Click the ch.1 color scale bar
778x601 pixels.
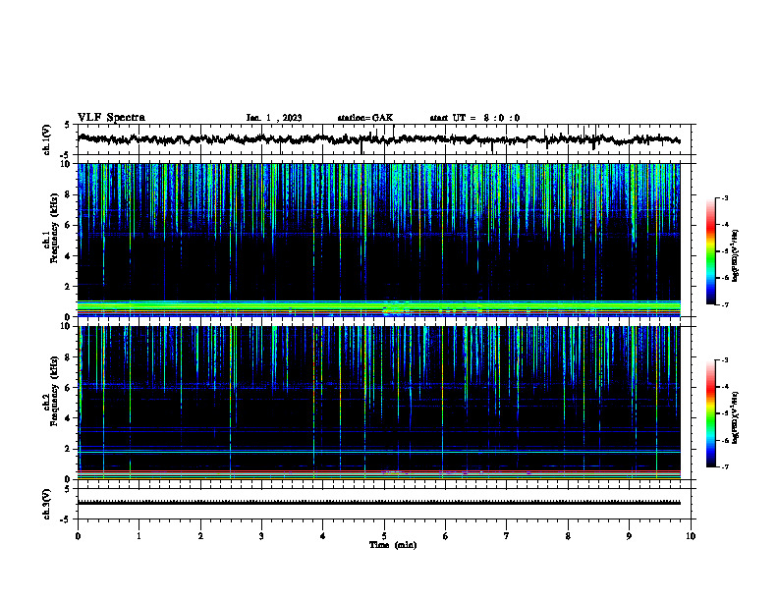711,250
